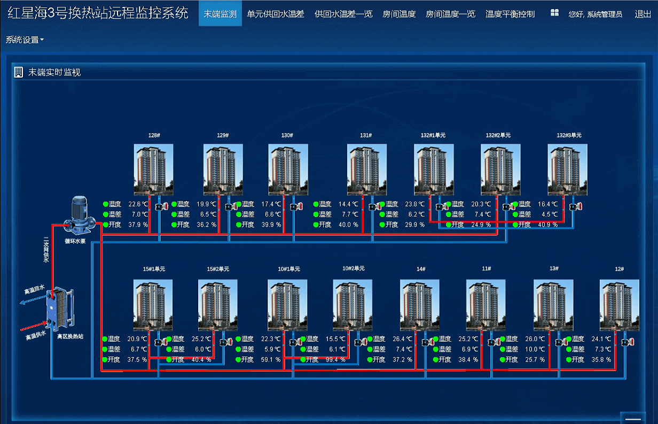Select the 132#1单元 building thumbnail
This screenshot has height=424, width=658.
(x=434, y=169)
